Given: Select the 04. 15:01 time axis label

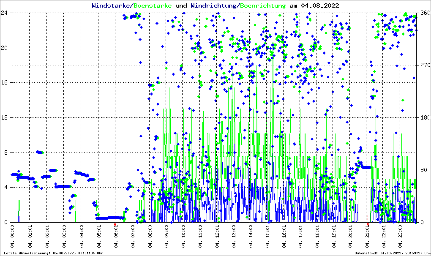Looking at the screenshot, I should [267, 237].
